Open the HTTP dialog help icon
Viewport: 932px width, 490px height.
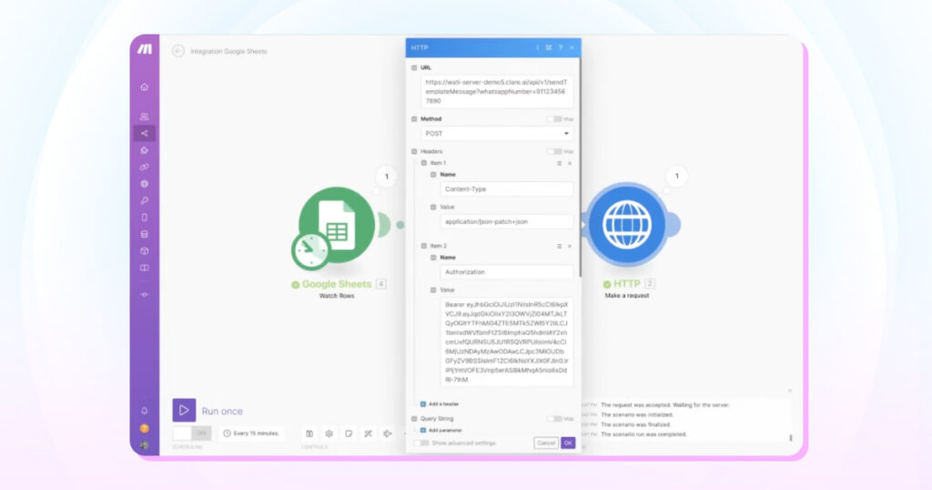point(561,47)
